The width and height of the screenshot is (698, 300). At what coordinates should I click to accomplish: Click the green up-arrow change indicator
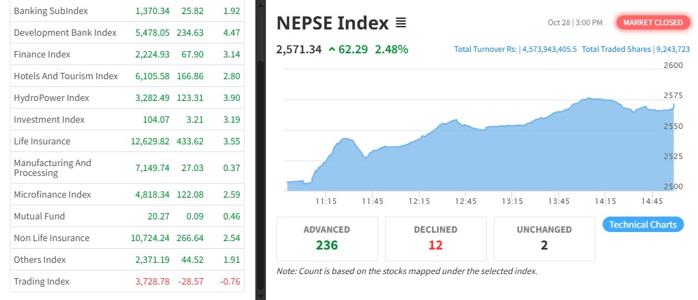pyautogui.click(x=331, y=50)
